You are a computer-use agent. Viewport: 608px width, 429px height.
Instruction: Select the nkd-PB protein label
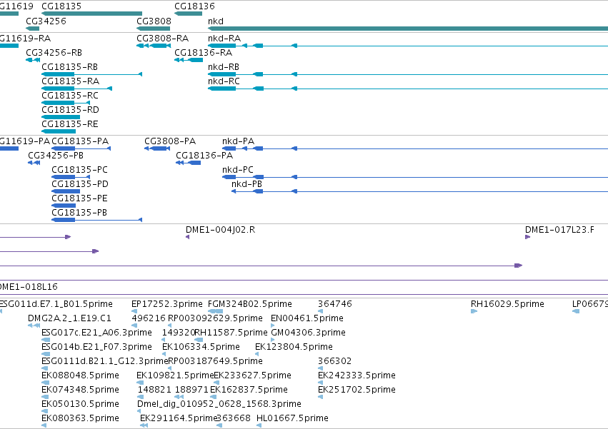[x=246, y=184]
